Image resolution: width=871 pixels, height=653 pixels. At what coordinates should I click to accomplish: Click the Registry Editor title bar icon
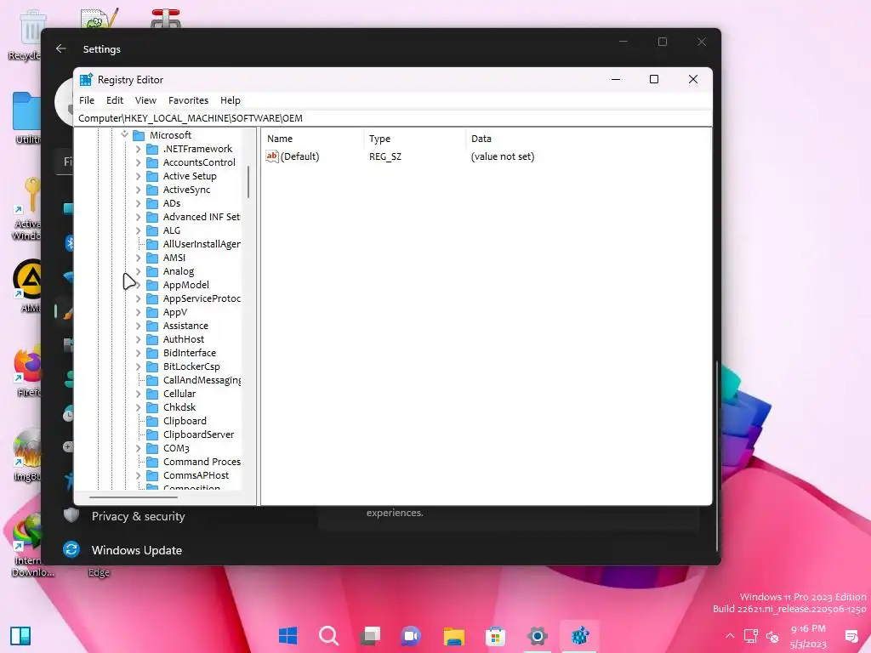[x=86, y=79]
